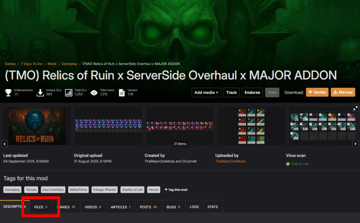Click the Total DLs count 1,252

78,94
